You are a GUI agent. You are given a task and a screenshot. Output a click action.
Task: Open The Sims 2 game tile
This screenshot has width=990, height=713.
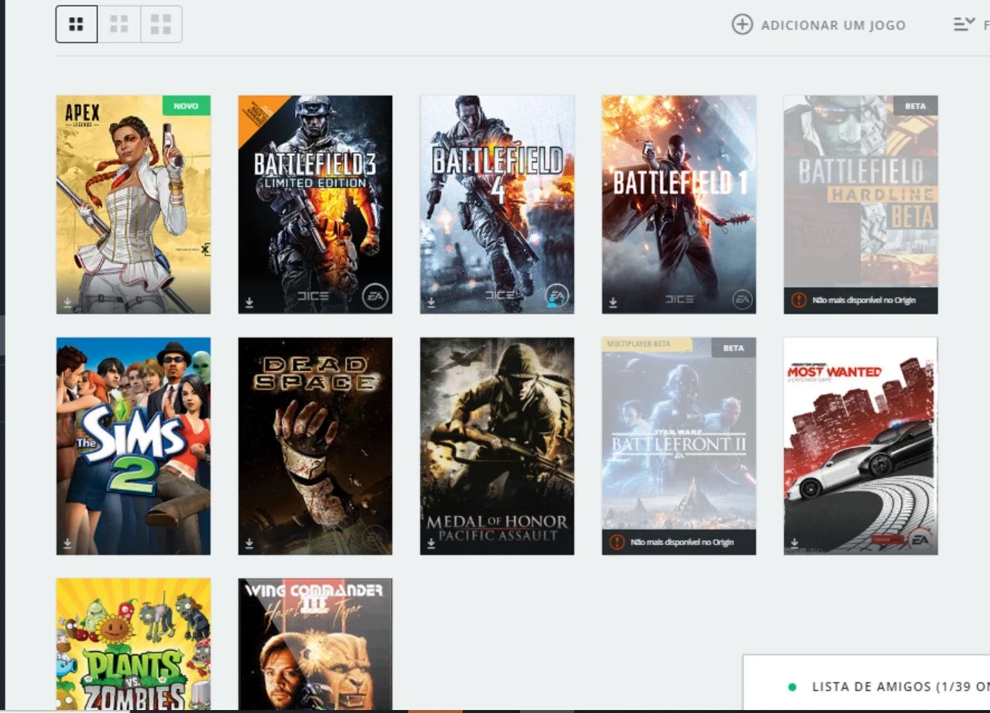133,446
